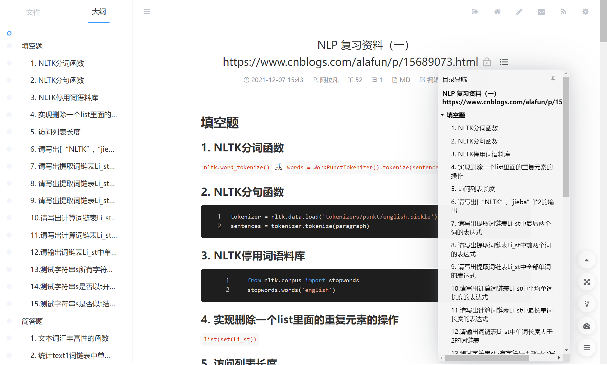Click the RSS subscription icon
This screenshot has width=607, height=365.
[x=563, y=12]
